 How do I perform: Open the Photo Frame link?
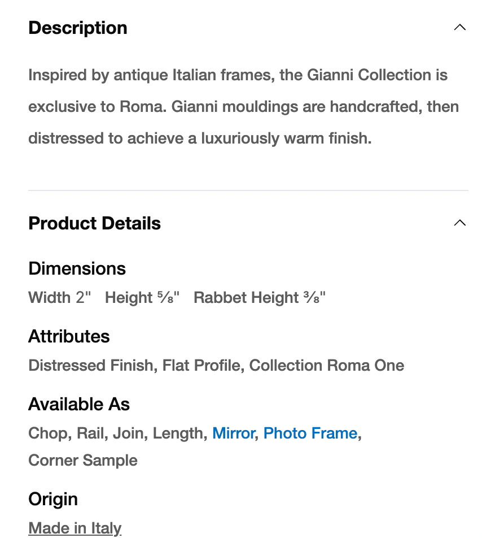tap(310, 433)
